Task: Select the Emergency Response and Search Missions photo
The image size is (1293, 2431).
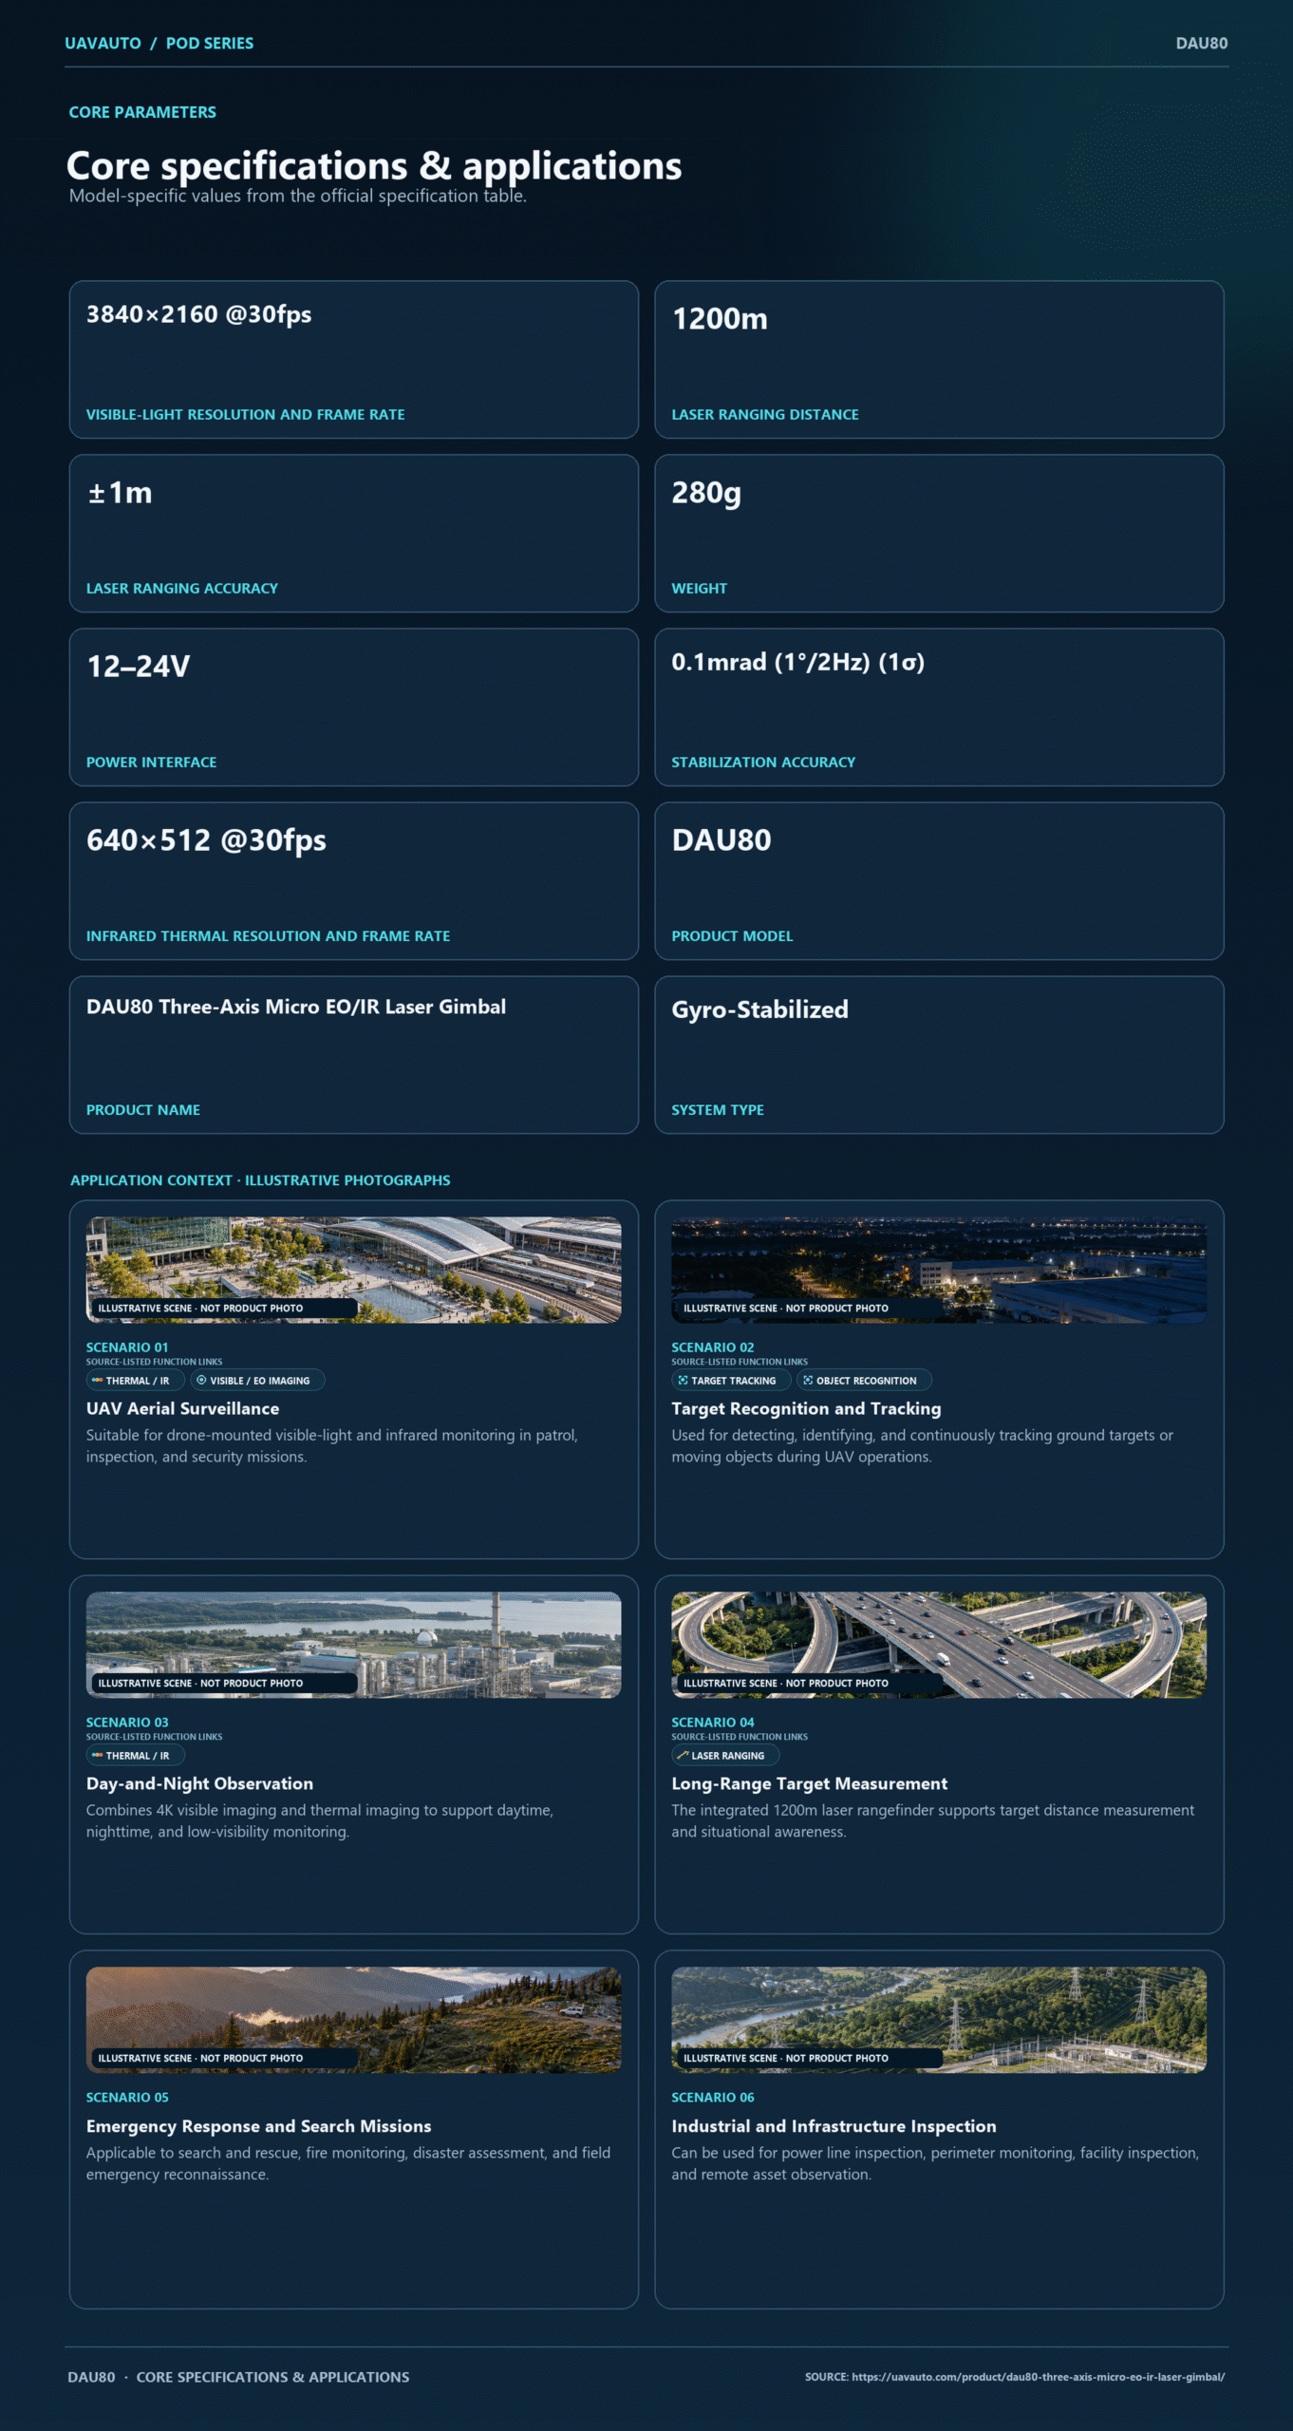Action: 354,2020
